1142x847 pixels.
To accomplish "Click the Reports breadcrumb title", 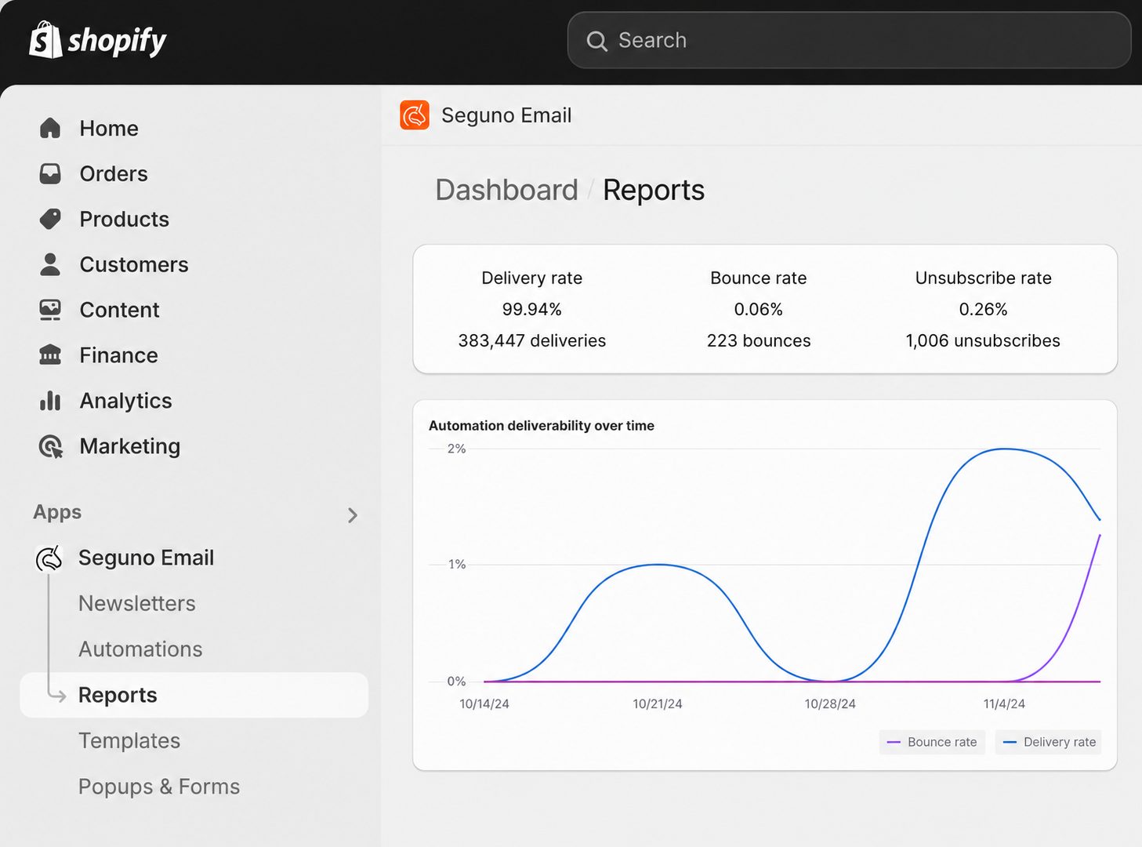I will click(x=654, y=190).
